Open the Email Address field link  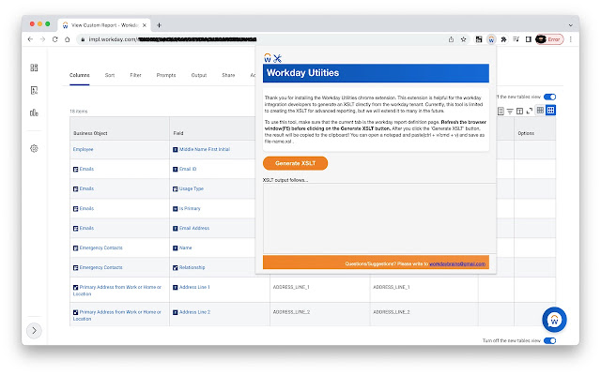pyautogui.click(x=194, y=228)
